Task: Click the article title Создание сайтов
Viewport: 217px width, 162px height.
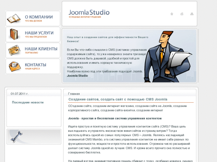Action: coord(118,99)
